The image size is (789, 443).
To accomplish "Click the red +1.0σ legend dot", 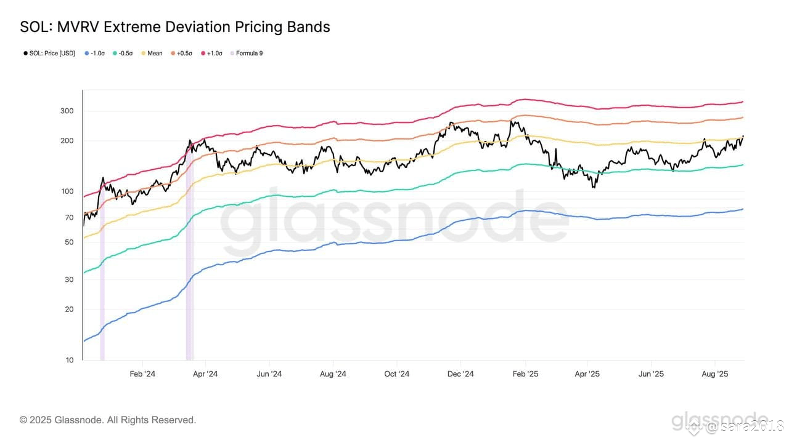I will coord(202,54).
